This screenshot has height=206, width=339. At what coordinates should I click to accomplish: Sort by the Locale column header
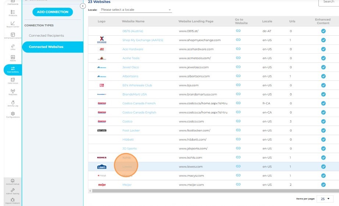pyautogui.click(x=267, y=21)
